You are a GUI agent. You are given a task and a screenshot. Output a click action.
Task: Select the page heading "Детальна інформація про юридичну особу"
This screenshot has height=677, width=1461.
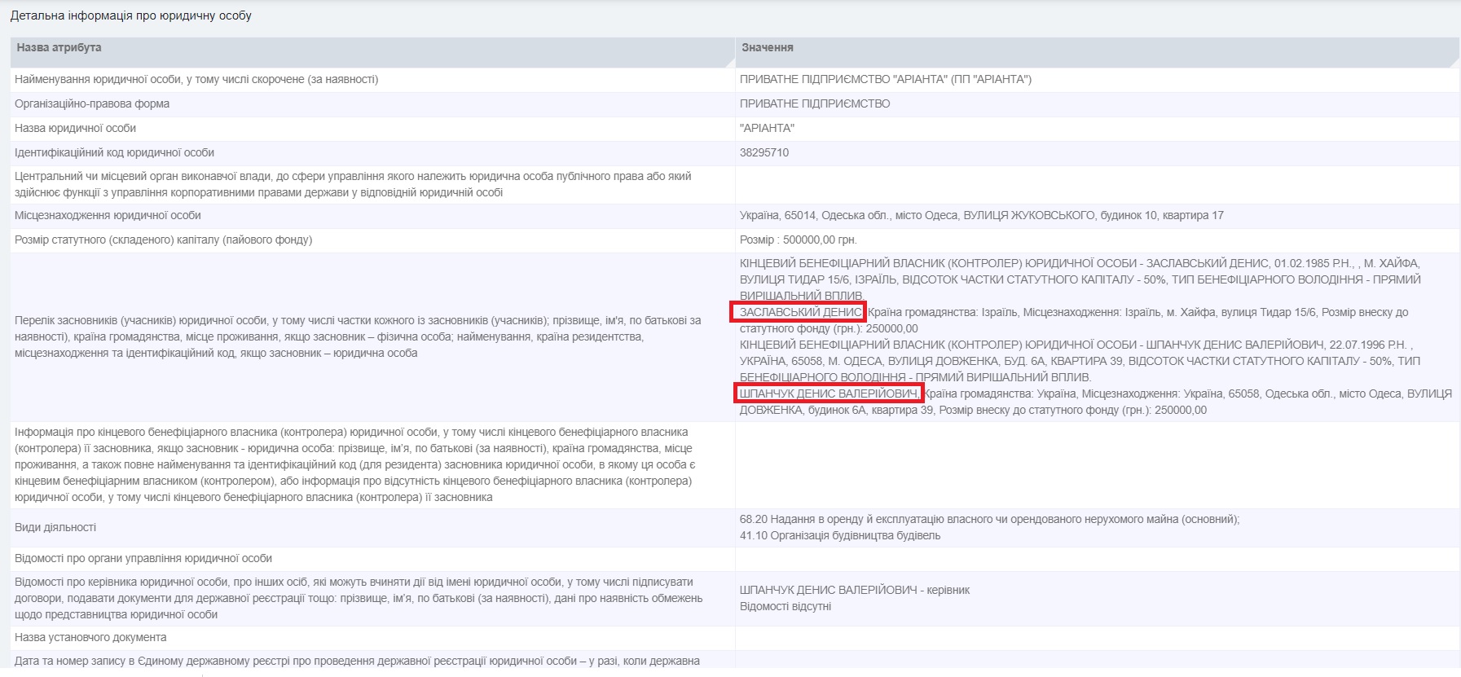click(x=131, y=15)
